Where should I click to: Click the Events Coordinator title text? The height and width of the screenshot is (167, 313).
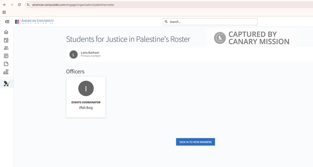86,102
